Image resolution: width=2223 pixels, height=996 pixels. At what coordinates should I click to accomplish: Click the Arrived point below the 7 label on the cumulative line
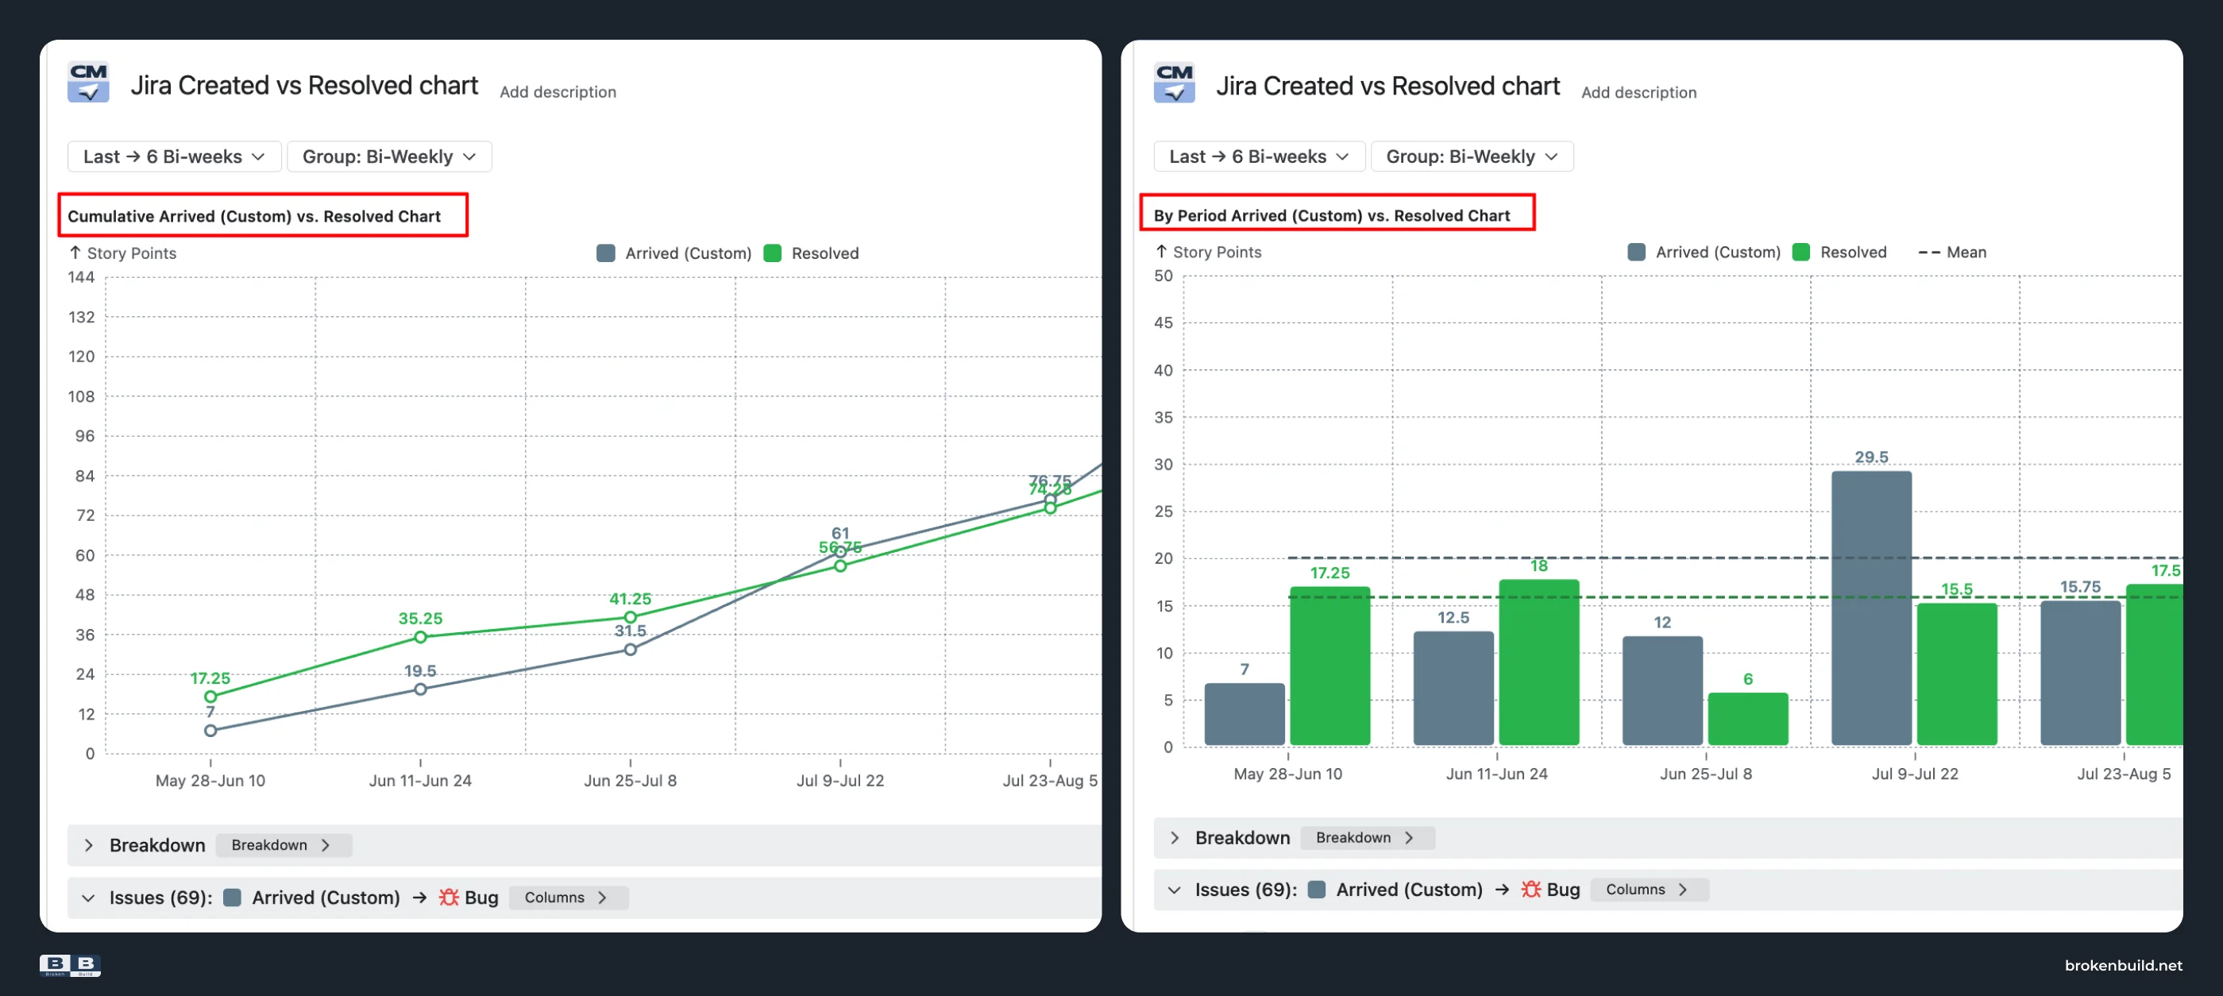coord(210,730)
